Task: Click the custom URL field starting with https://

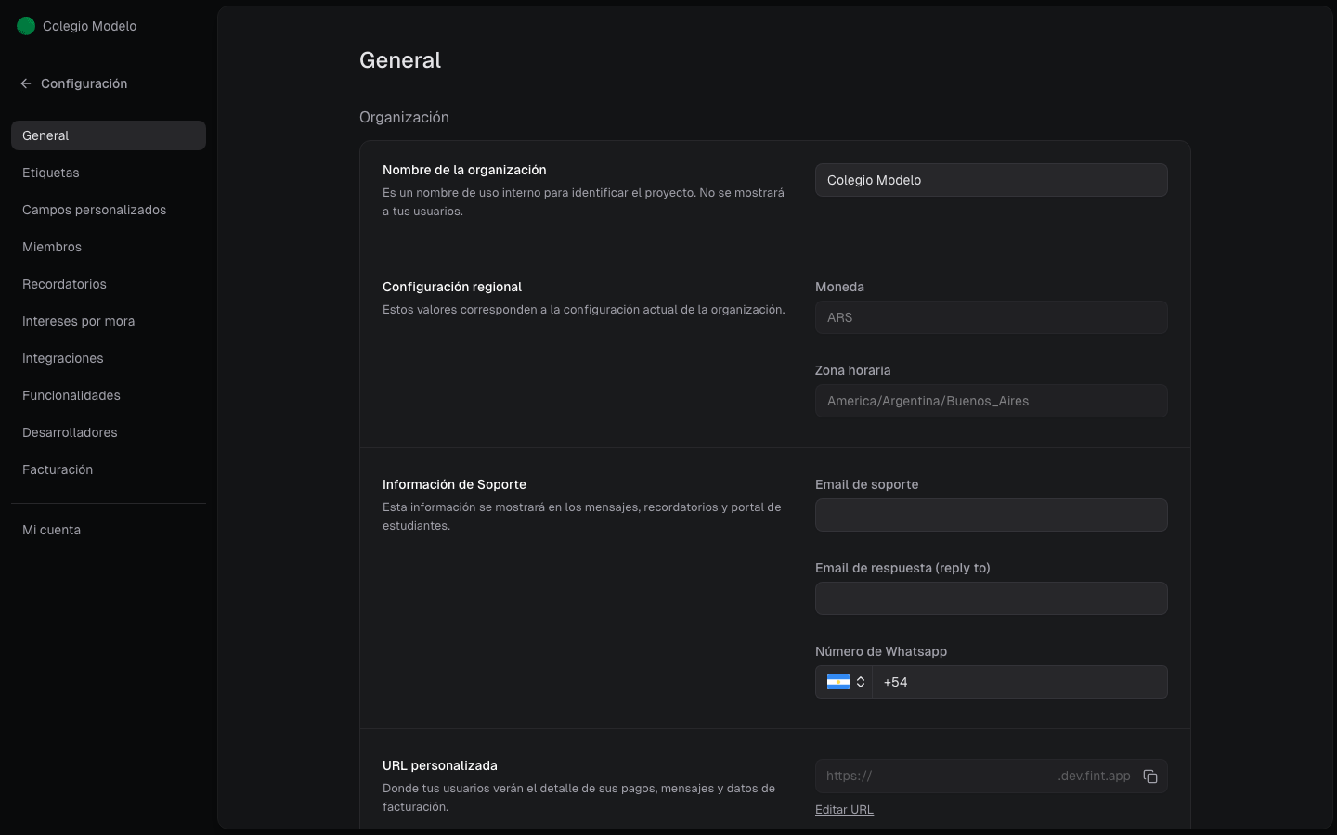Action: click(x=992, y=777)
